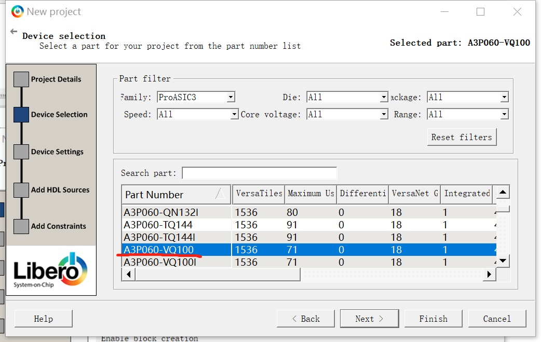The height and width of the screenshot is (342, 541).
Task: Go to Device Selection wizard step
Action: [51, 115]
